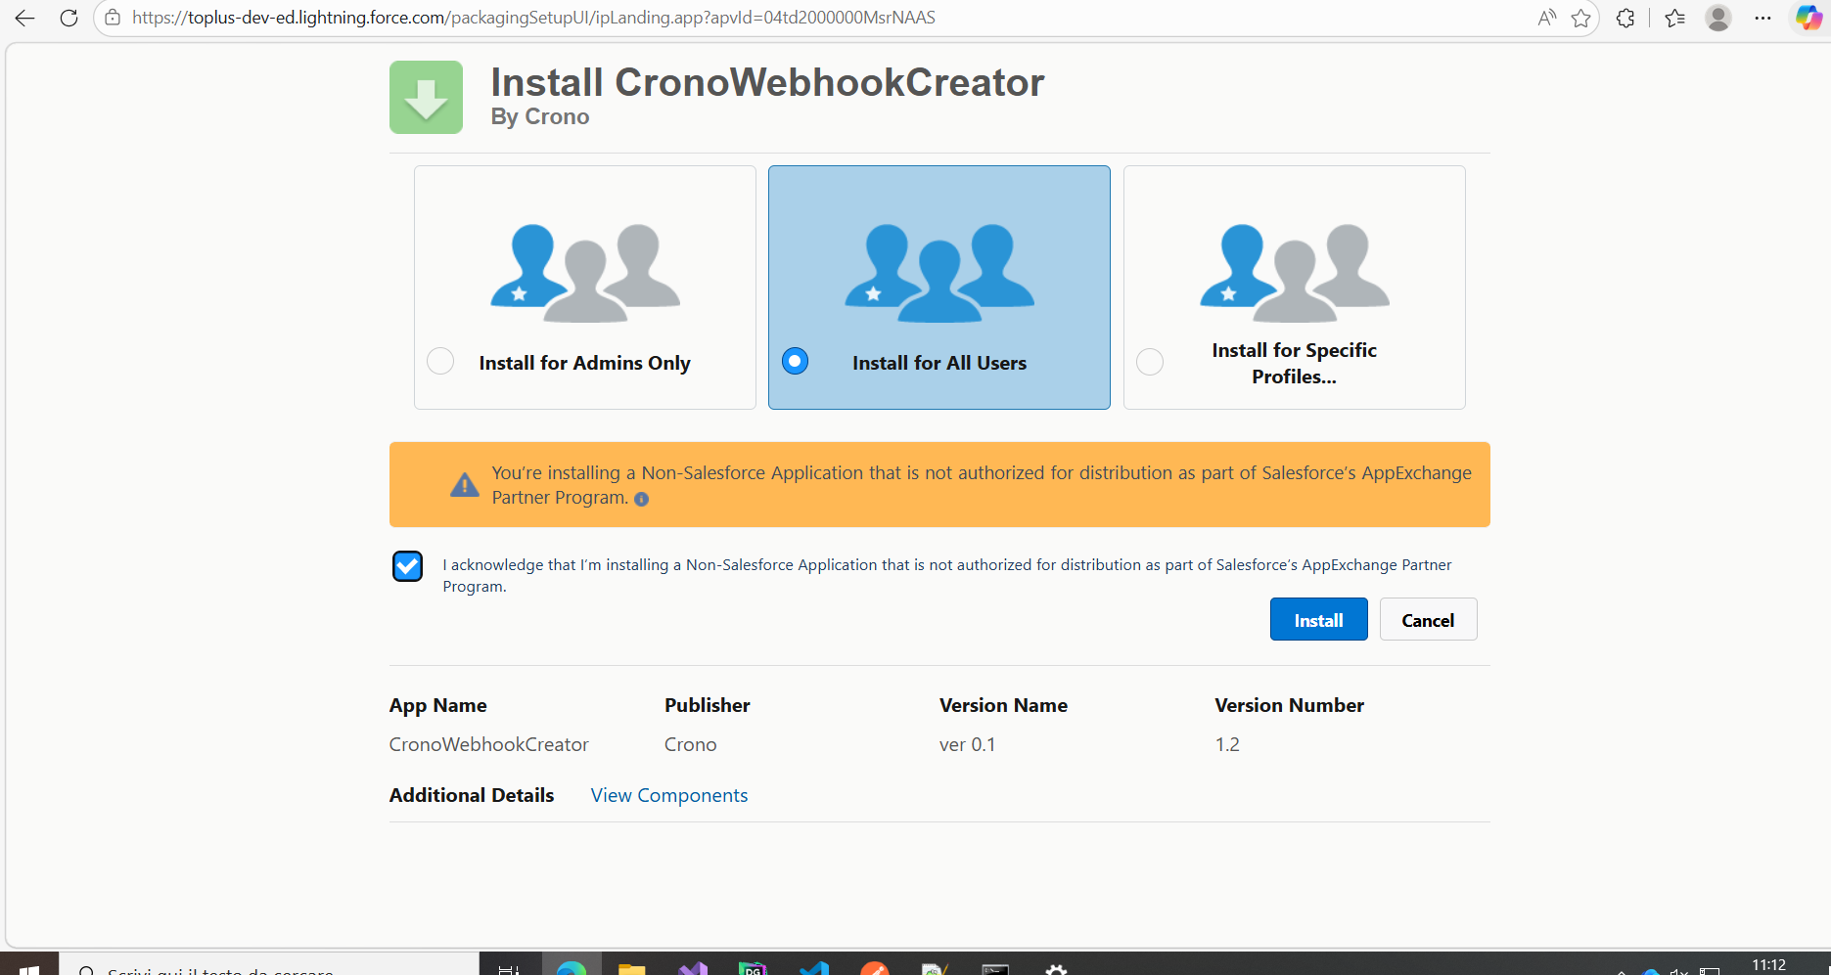Go back with the browser back arrow
This screenshot has width=1831, height=975.
point(24,18)
